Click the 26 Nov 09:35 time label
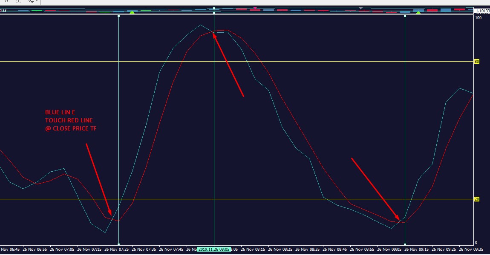Screen dimensions: 490x255 pos(471,249)
